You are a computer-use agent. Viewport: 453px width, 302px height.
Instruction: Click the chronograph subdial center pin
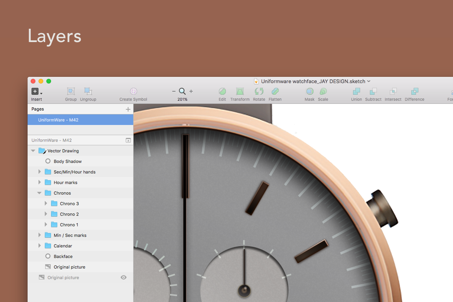coord(244,290)
